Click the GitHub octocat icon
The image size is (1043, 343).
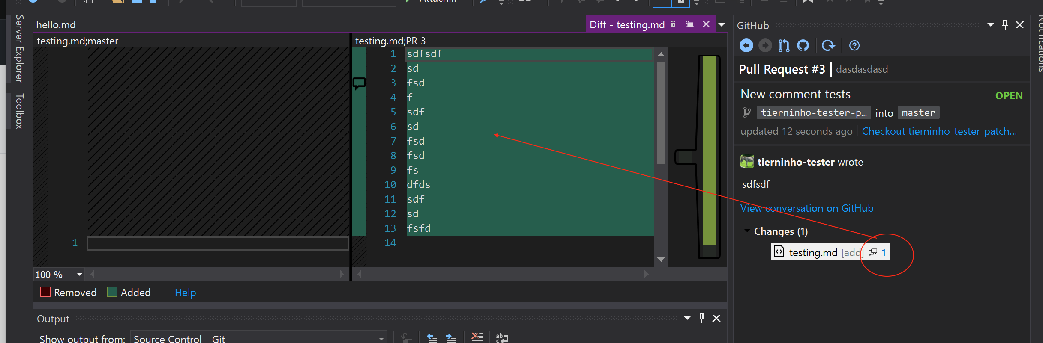[x=803, y=45]
